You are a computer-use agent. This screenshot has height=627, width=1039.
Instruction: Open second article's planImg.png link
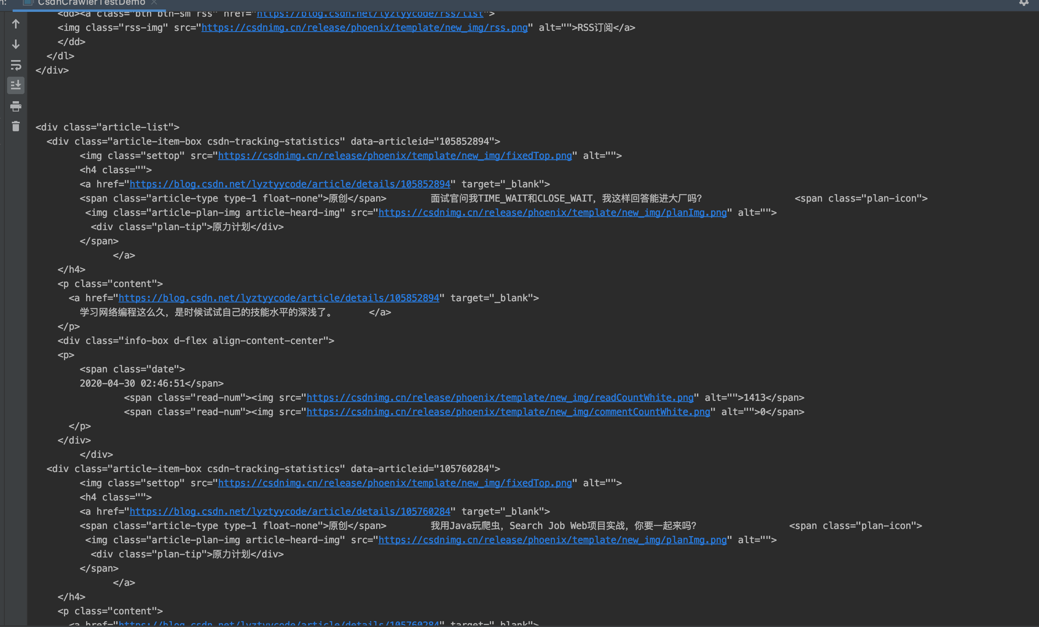(552, 540)
